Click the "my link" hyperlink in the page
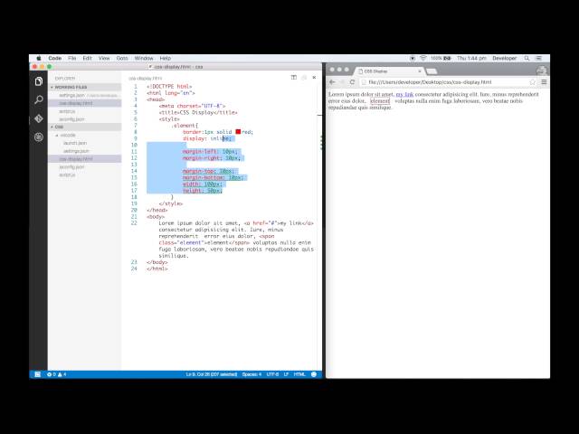The image size is (579, 434). point(404,94)
